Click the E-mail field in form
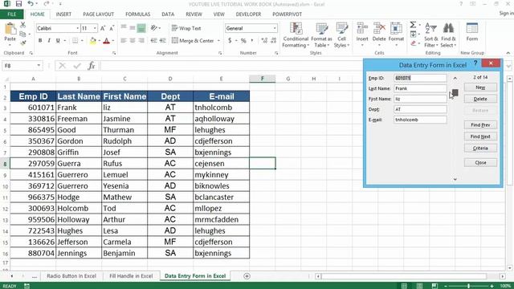 tap(420, 120)
